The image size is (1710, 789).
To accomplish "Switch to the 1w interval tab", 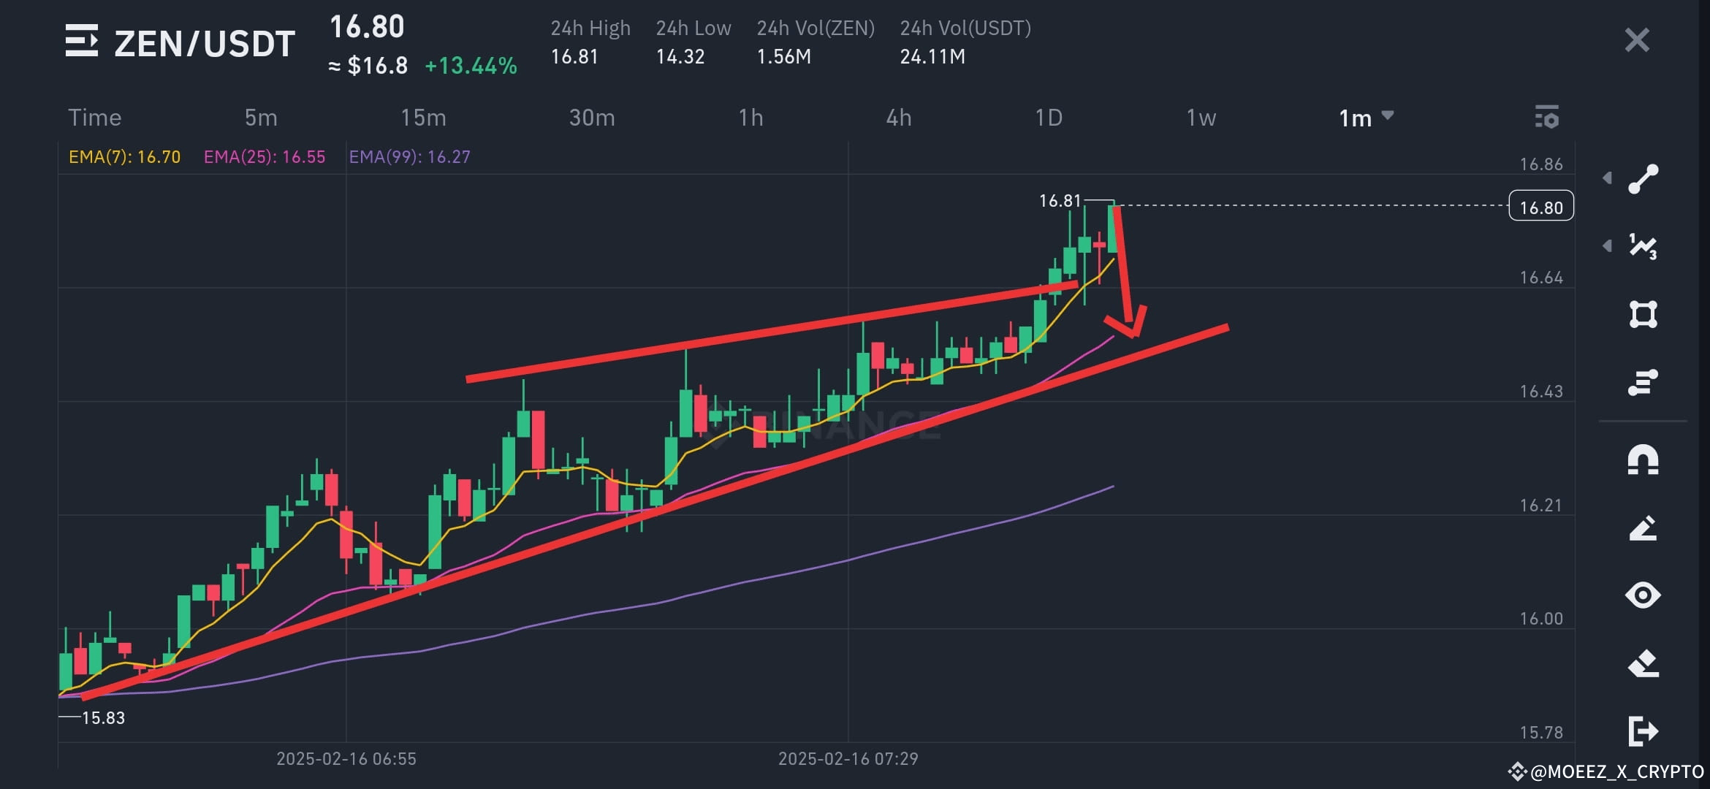I will click(1201, 118).
